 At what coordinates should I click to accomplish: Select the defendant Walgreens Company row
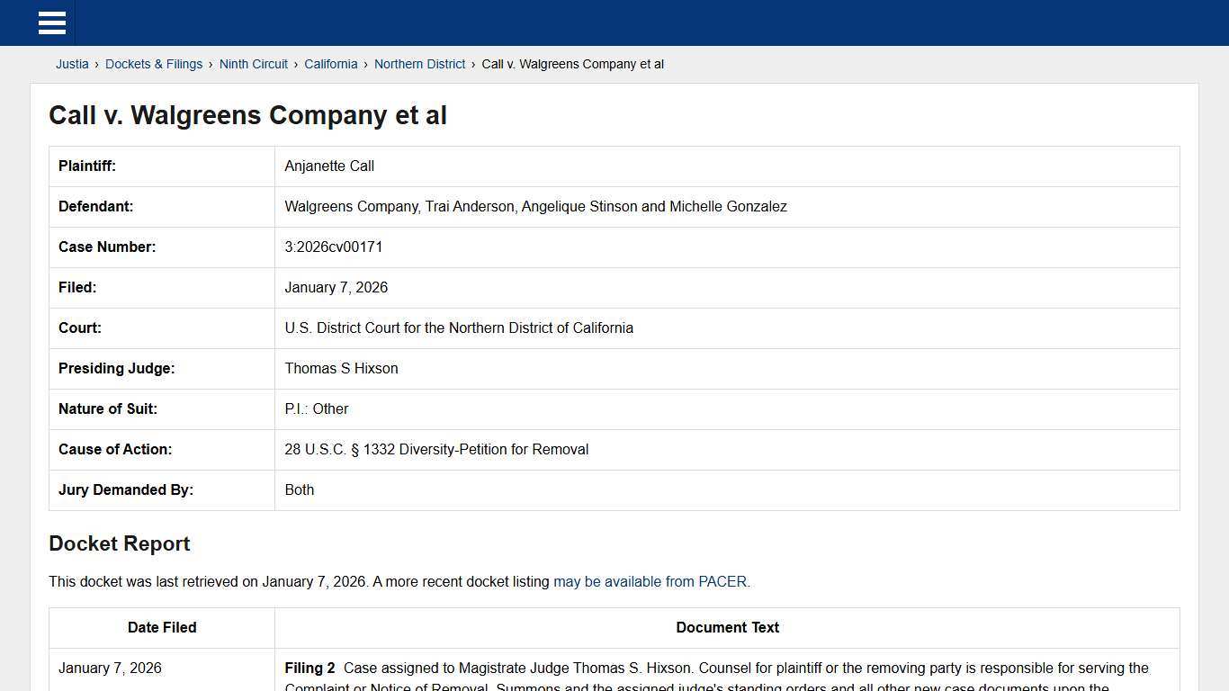pyautogui.click(x=536, y=206)
